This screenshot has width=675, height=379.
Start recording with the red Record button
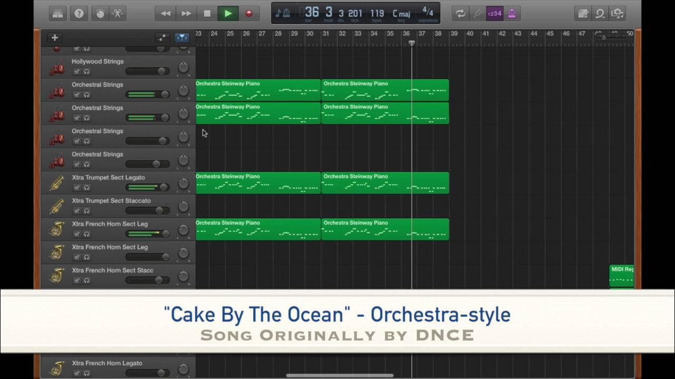coord(249,14)
